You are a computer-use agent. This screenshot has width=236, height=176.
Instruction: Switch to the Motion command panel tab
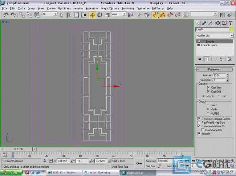tap(217, 23)
